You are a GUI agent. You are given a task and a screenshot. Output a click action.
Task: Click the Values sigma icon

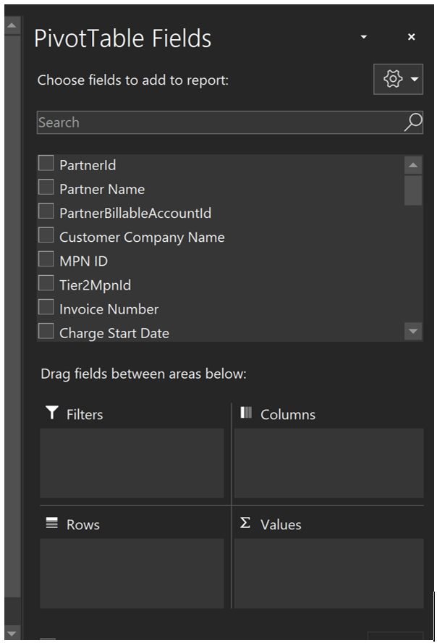click(245, 524)
